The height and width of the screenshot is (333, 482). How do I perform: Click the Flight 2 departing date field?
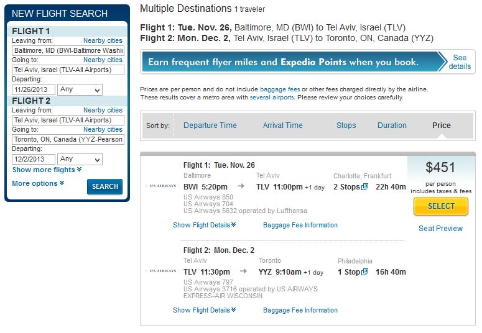point(34,160)
